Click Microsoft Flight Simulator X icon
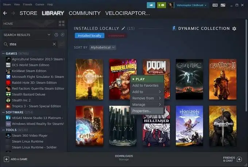Screen dimensions: 248x167 pos(8,77)
